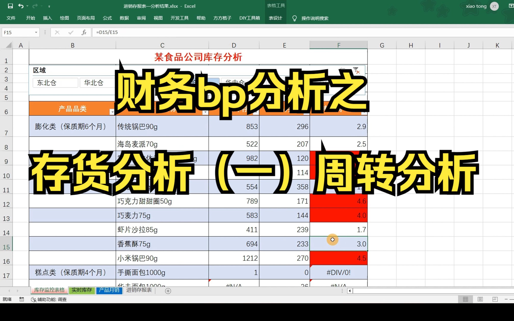Screen dimensions: 514x321
Task: Click the lightbulb tell-me icon
Action: (294, 18)
